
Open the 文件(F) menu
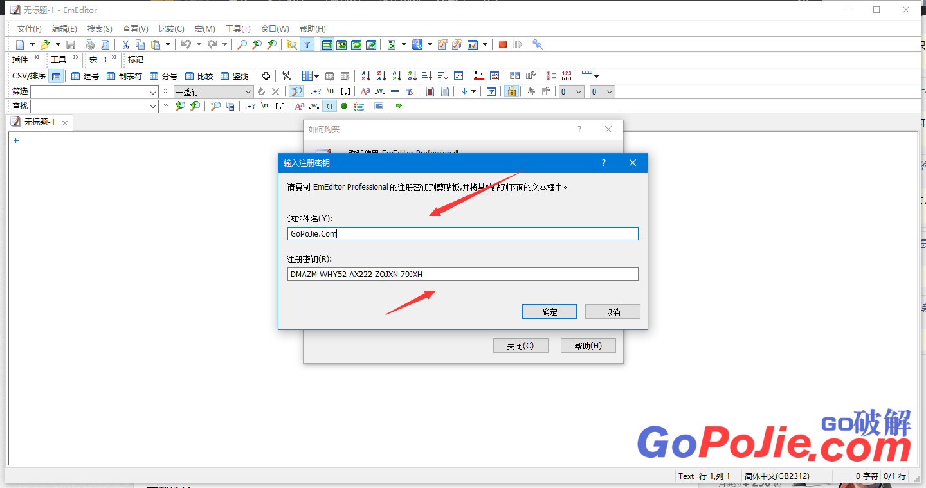29,29
